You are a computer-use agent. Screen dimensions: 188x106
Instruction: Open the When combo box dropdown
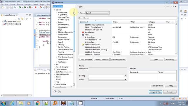click(108, 79)
